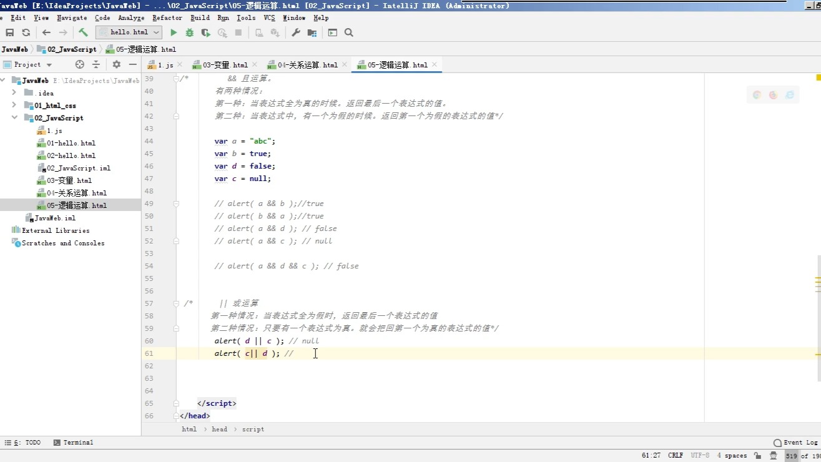Open Settings via wrench icon
821x462 pixels.
point(296,32)
